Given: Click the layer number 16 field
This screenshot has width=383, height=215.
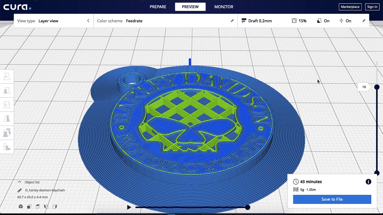Looking at the screenshot, I should (x=364, y=87).
